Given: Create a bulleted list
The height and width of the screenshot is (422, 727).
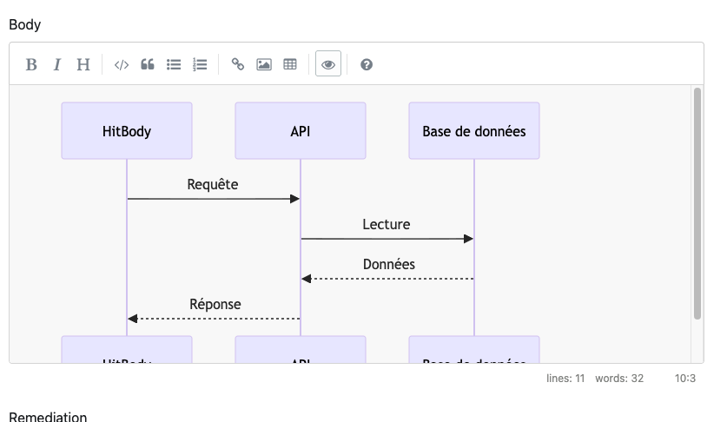Looking at the screenshot, I should tap(174, 64).
